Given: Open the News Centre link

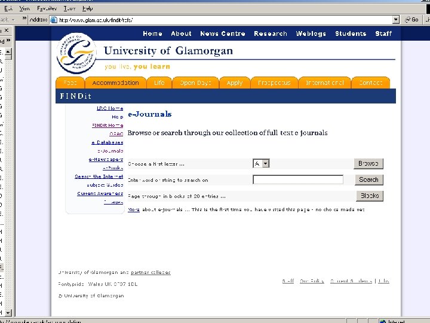Looking at the screenshot, I should point(223,33).
